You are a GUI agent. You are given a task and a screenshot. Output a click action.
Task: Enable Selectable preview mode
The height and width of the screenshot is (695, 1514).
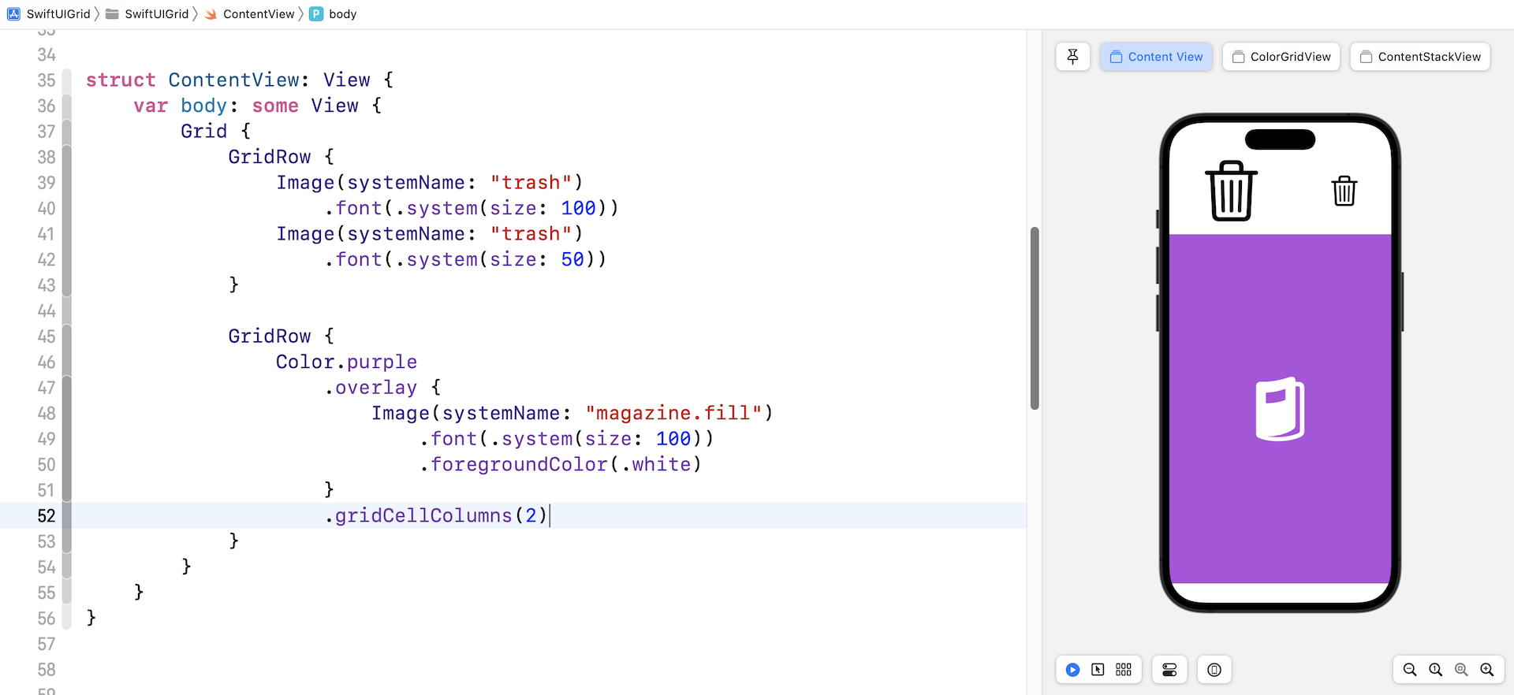click(1098, 670)
